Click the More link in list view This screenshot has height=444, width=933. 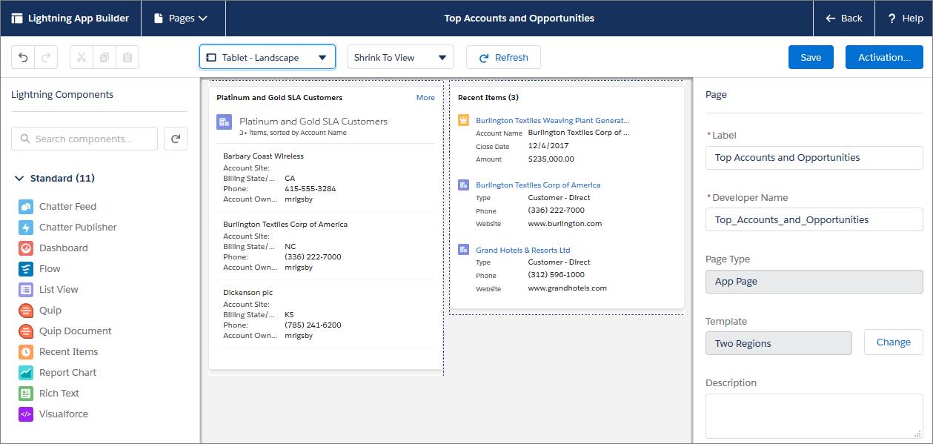[425, 97]
